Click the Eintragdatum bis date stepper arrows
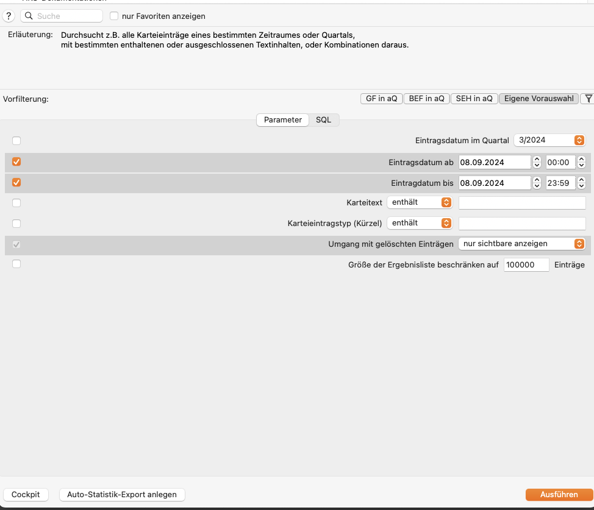594x510 pixels. (x=537, y=183)
